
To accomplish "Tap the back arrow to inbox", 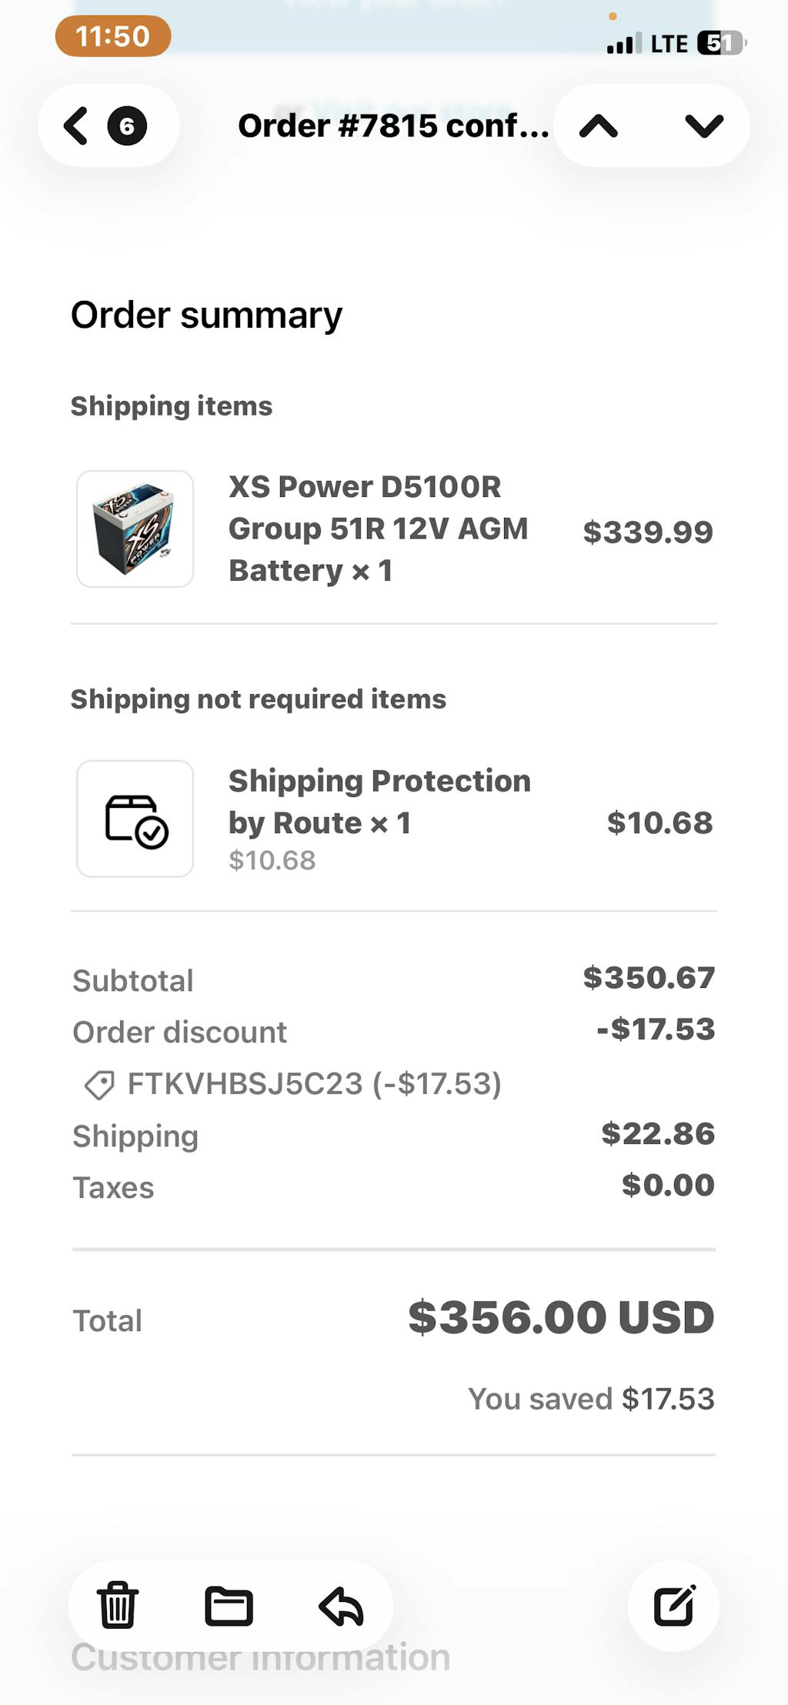I will point(76,126).
